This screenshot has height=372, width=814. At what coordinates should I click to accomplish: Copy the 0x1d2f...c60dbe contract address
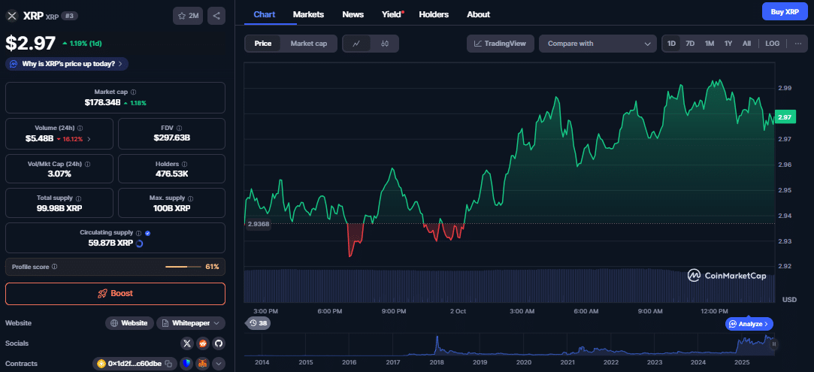tap(168, 364)
